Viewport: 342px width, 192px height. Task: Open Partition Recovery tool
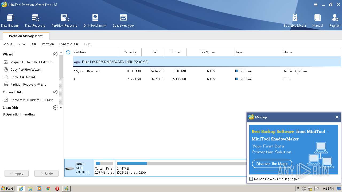[64, 21]
